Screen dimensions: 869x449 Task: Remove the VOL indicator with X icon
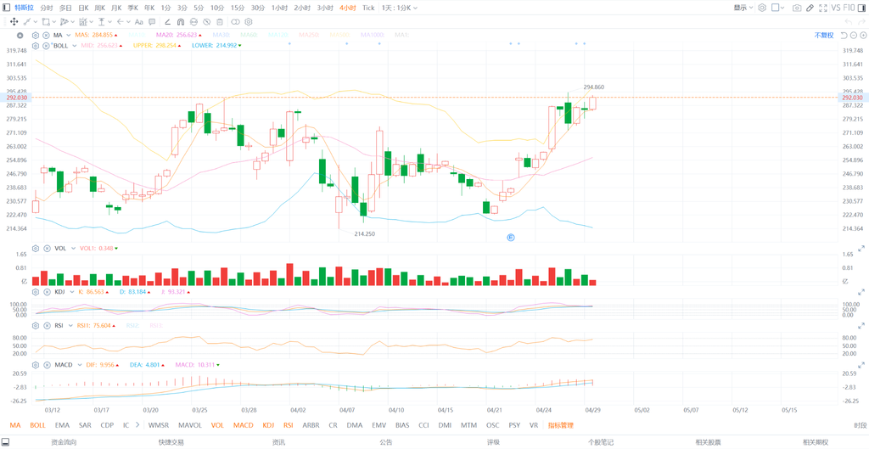pos(46,249)
